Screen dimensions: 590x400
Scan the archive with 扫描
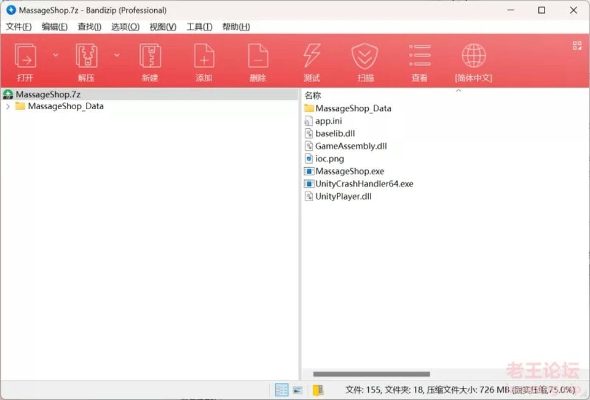[x=365, y=56]
